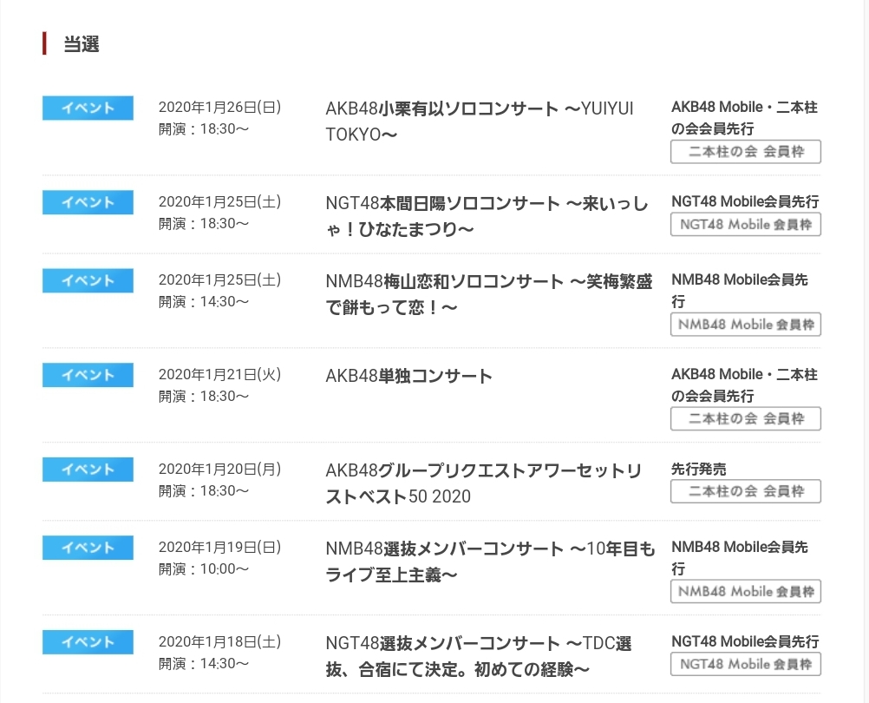Screen dimensions: 869x703
Task: Click the イベント badge for January 26 concert
Action: tap(88, 108)
